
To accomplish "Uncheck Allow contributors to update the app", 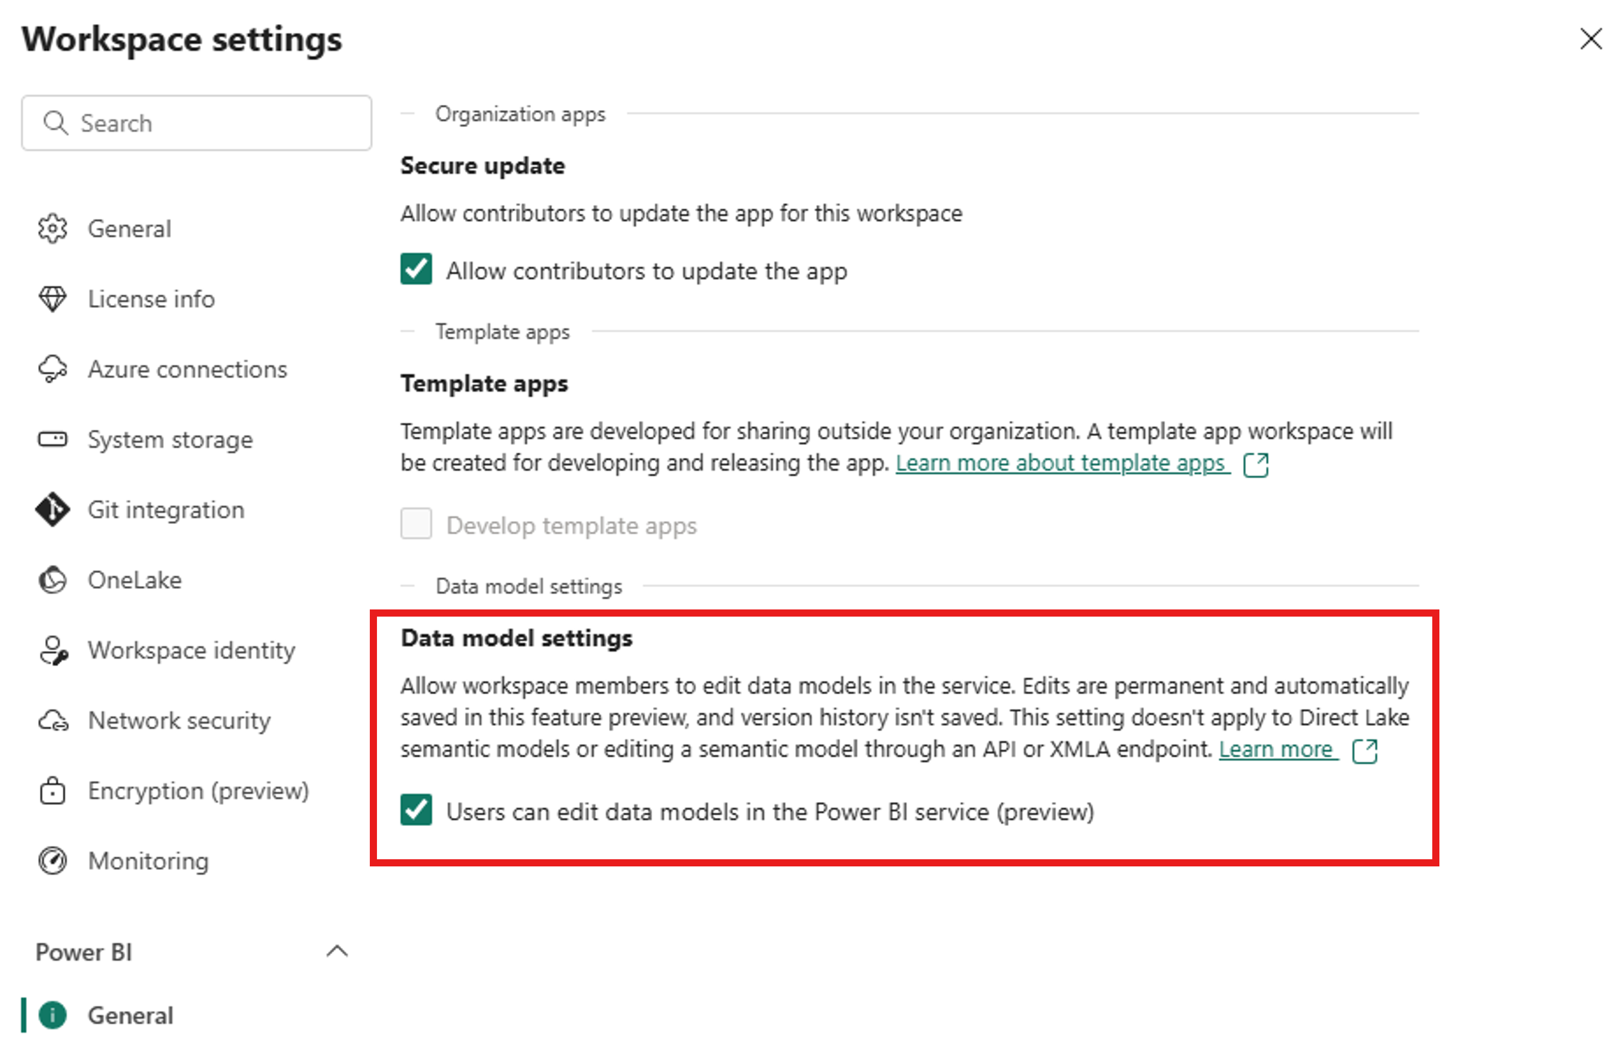I will (416, 269).
